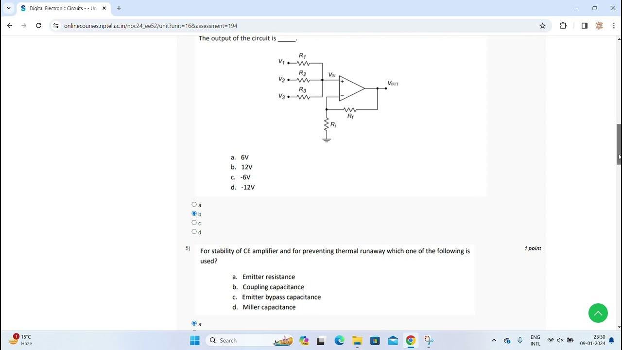
Task: Click the Chrome icon in the taskbar
Action: click(x=411, y=340)
